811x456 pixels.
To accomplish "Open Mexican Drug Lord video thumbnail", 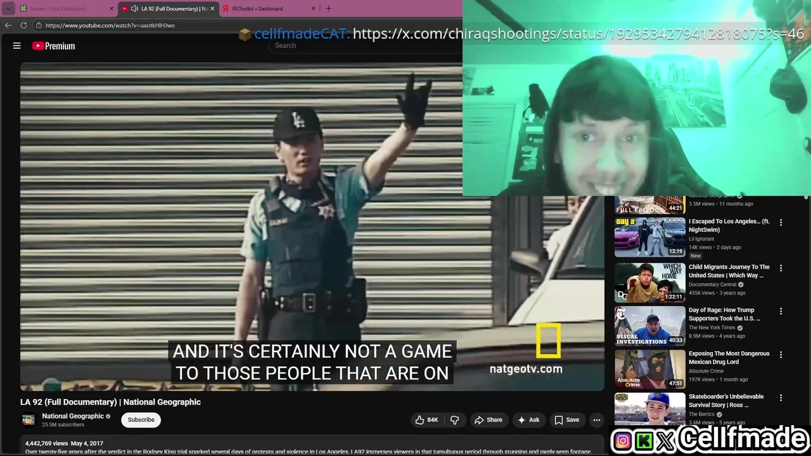I will click(649, 369).
